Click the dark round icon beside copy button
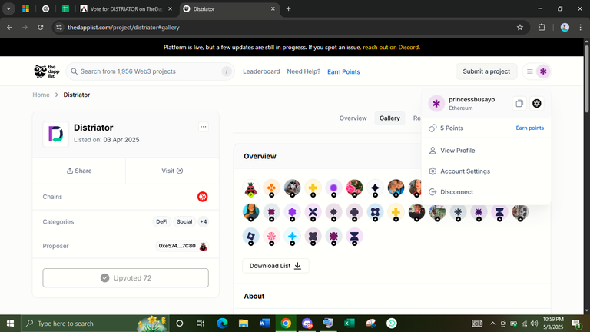The width and height of the screenshot is (590, 332). 537,103
